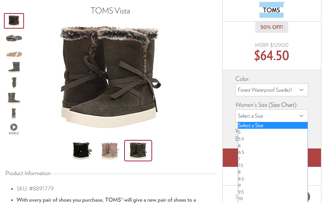322x203 pixels.
Task: Collapse the Select a Size dropdown
Action: coord(271,116)
